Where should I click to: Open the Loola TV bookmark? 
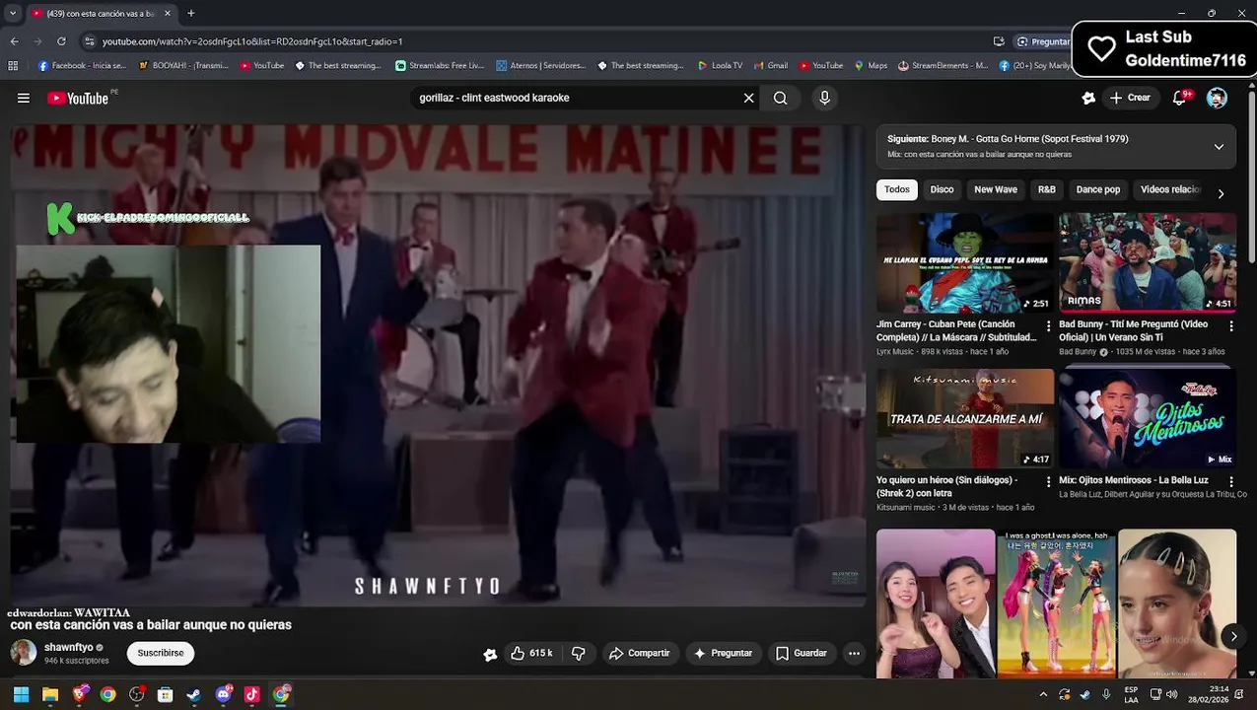coord(720,66)
